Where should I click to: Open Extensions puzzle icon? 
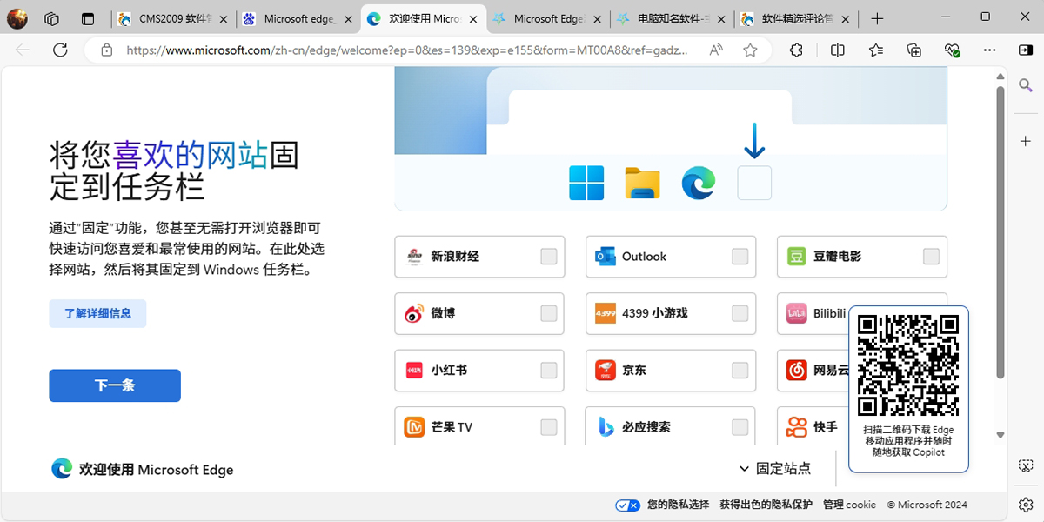pyautogui.click(x=796, y=50)
